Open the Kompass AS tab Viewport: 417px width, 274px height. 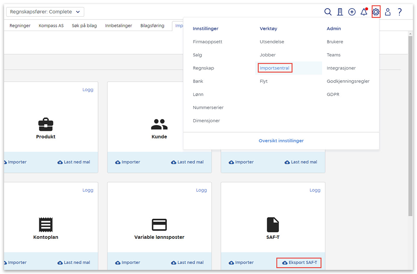click(x=51, y=26)
